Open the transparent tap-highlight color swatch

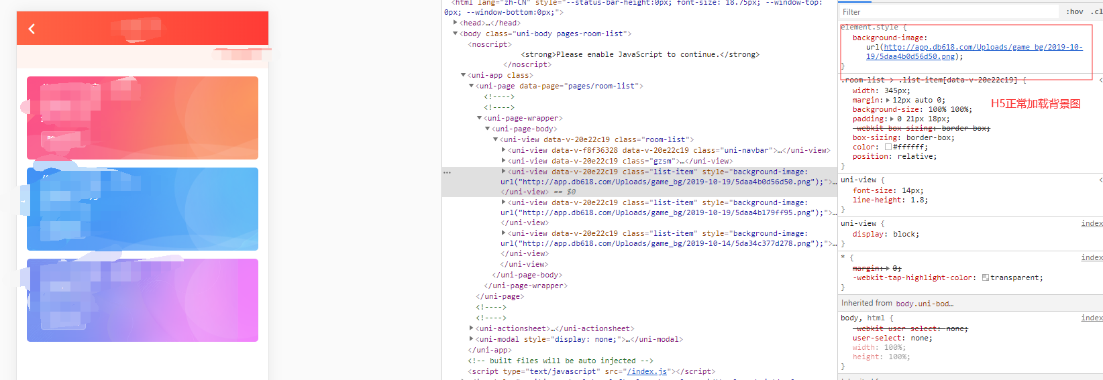click(x=986, y=277)
